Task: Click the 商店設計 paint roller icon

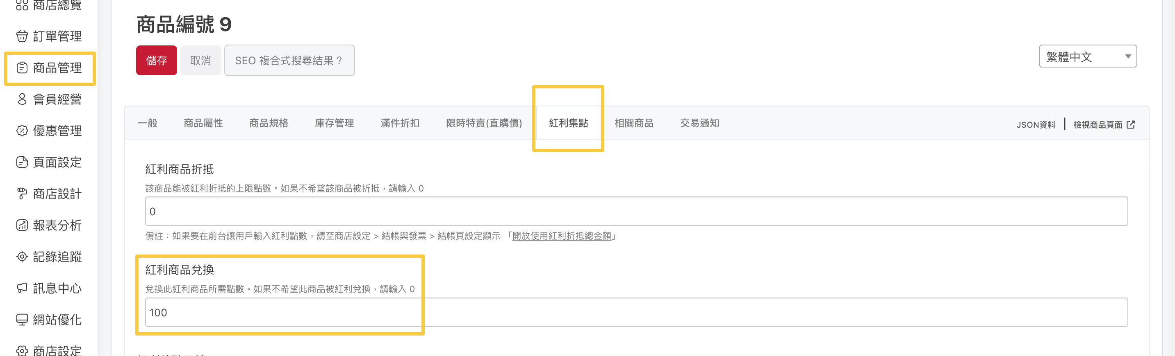Action: click(x=22, y=194)
